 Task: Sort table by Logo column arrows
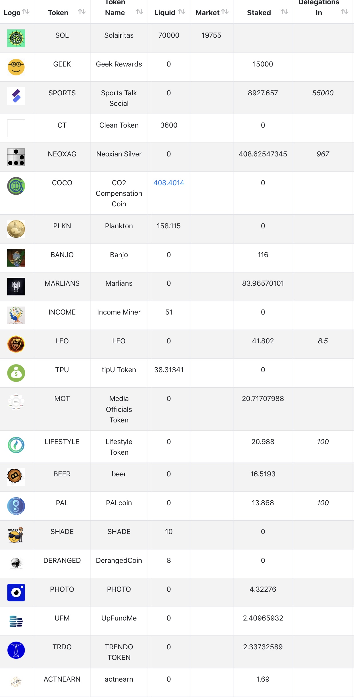[x=26, y=12]
